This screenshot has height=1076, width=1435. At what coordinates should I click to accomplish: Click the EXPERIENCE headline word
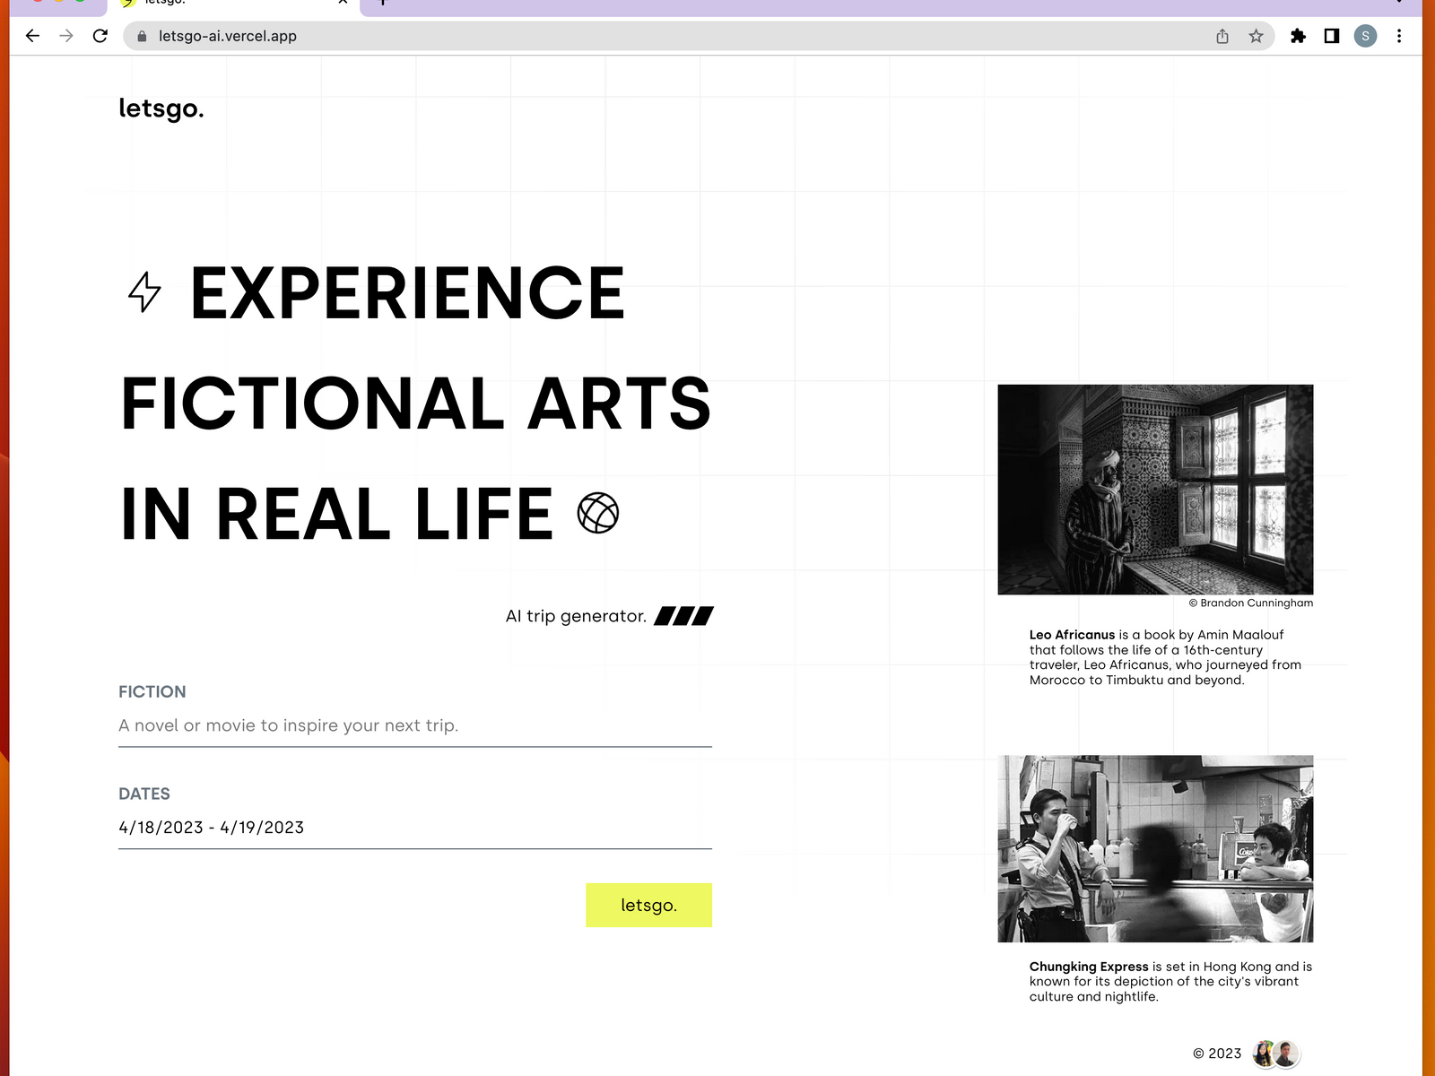pos(408,293)
